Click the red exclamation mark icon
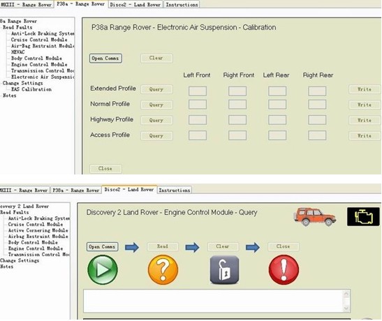The width and height of the screenshot is (382, 321). click(x=284, y=269)
